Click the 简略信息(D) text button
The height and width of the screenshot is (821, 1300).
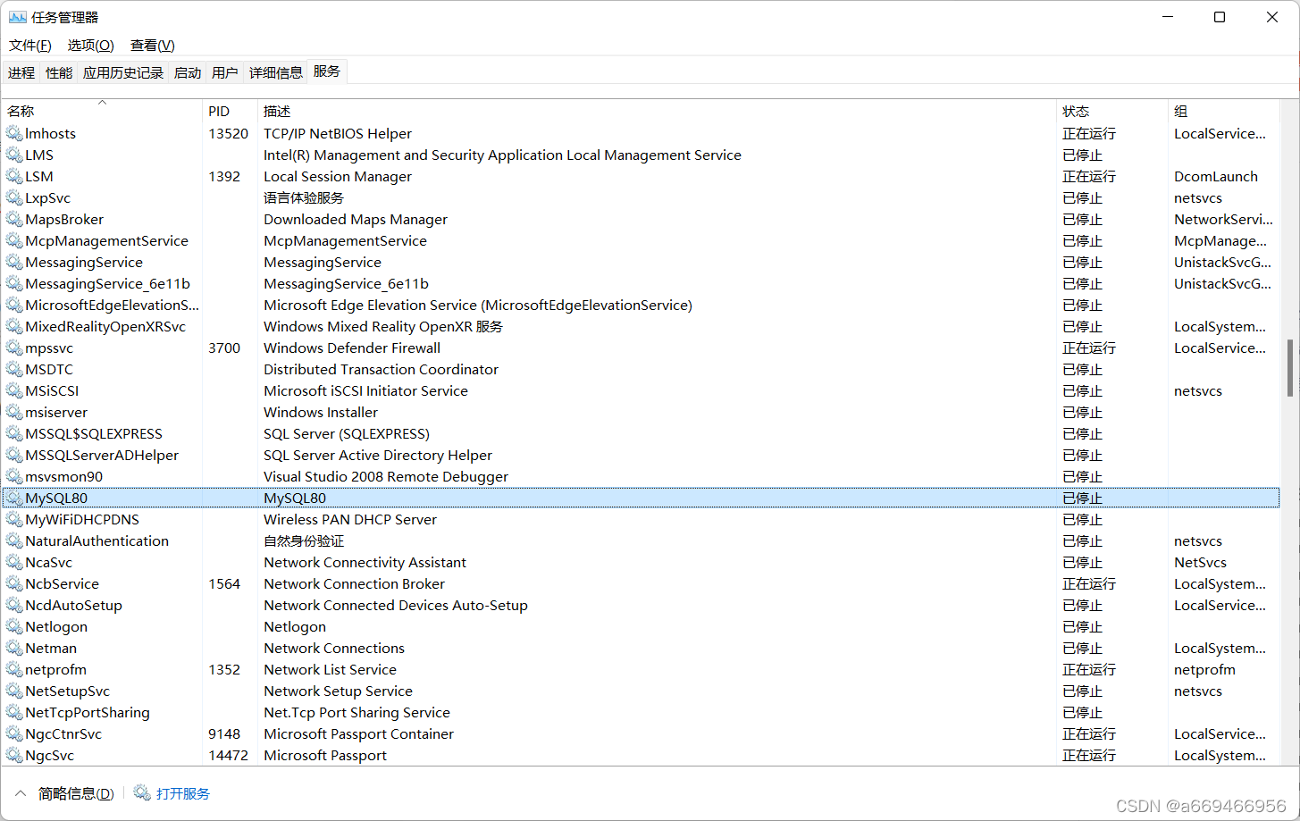coord(76,793)
